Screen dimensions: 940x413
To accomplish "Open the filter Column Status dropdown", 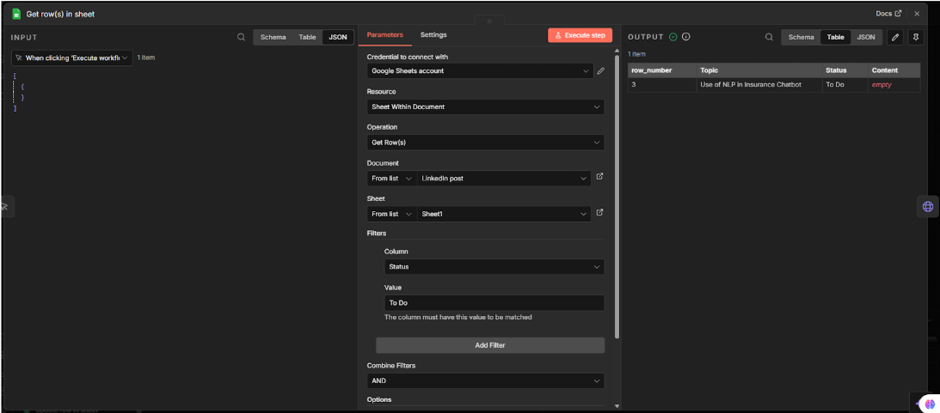I will click(x=494, y=266).
